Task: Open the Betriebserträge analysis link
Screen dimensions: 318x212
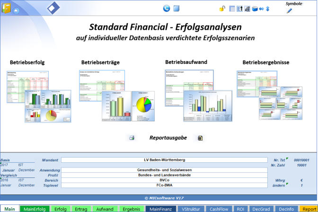Action: click(x=100, y=62)
